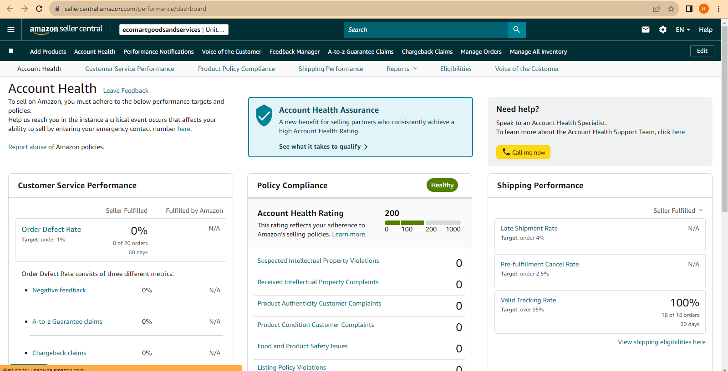View site security lock info
This screenshot has width=728, height=371.
[x=57, y=9]
